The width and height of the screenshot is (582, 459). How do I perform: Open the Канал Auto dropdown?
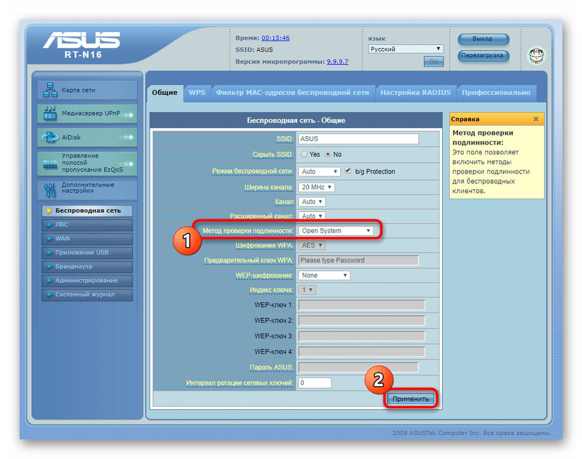tap(312, 202)
